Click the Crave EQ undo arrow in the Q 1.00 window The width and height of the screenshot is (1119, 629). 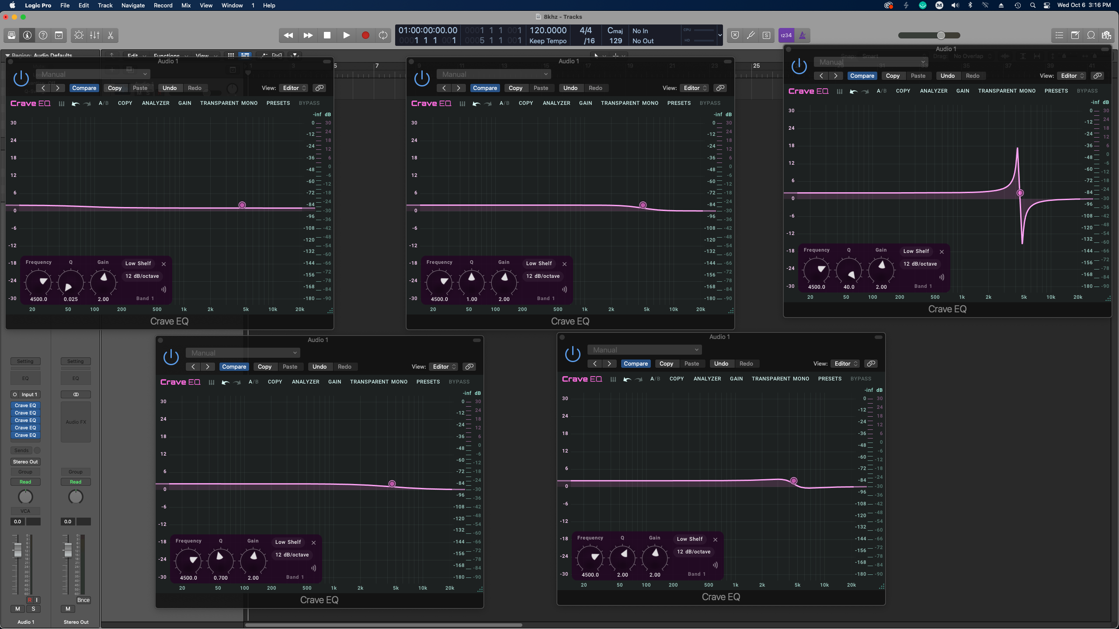tap(476, 104)
